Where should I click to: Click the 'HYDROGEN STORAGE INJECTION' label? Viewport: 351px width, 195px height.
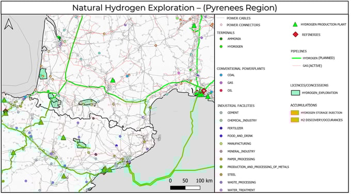click(x=322, y=113)
